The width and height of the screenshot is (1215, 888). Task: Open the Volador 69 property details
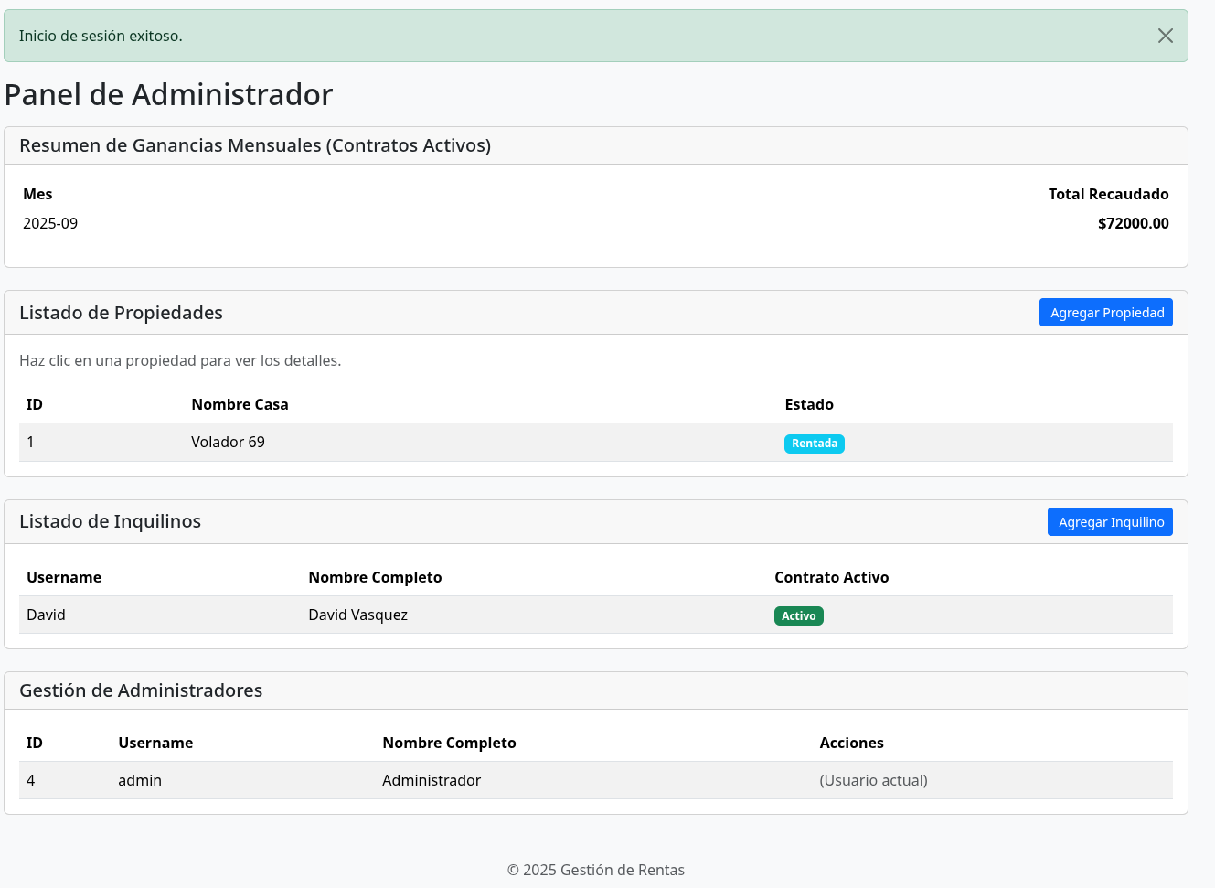(228, 443)
